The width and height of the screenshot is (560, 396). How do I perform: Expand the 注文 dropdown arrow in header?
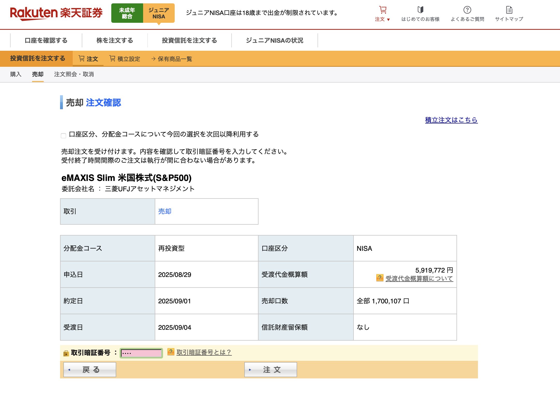pos(388,20)
